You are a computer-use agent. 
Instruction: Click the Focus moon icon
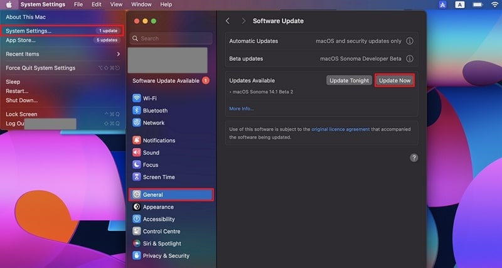(x=137, y=164)
